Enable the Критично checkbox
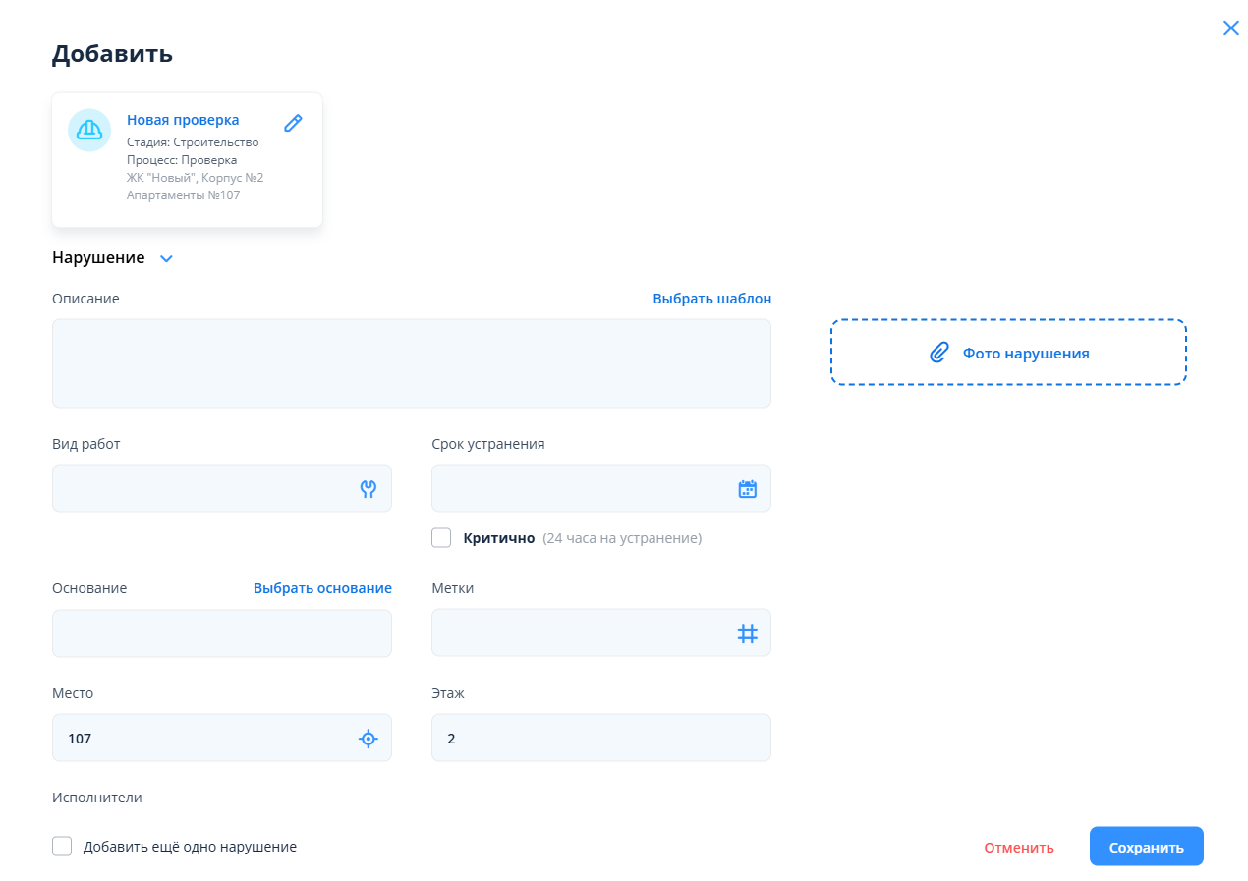Viewport: 1248px width, 881px height. tap(441, 538)
